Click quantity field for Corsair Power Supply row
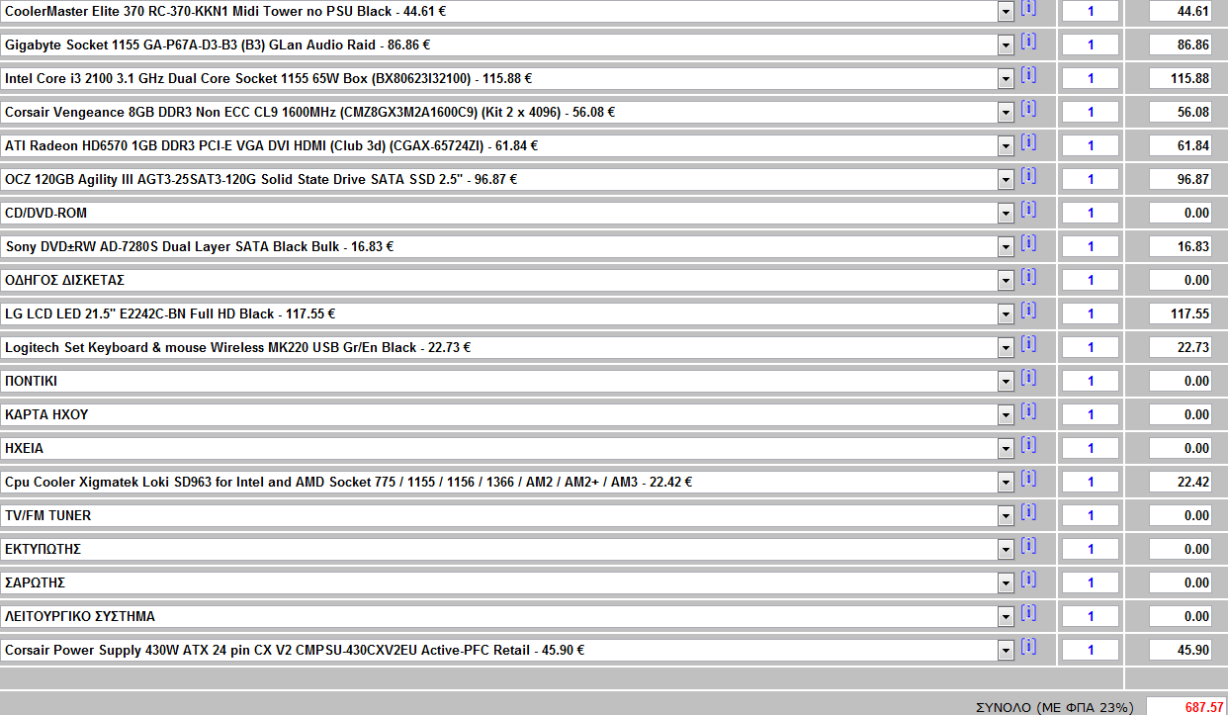This screenshot has width=1228, height=715. [1091, 651]
